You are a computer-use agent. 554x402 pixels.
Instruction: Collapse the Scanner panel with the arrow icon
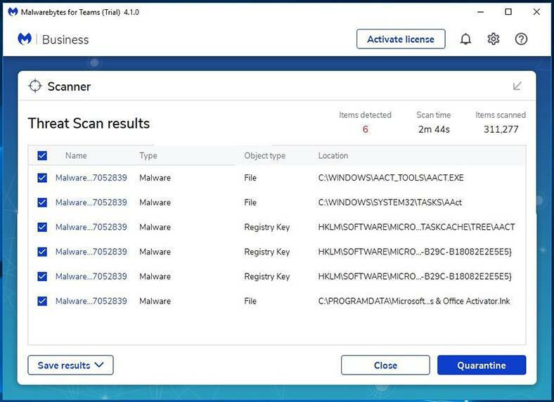[517, 86]
